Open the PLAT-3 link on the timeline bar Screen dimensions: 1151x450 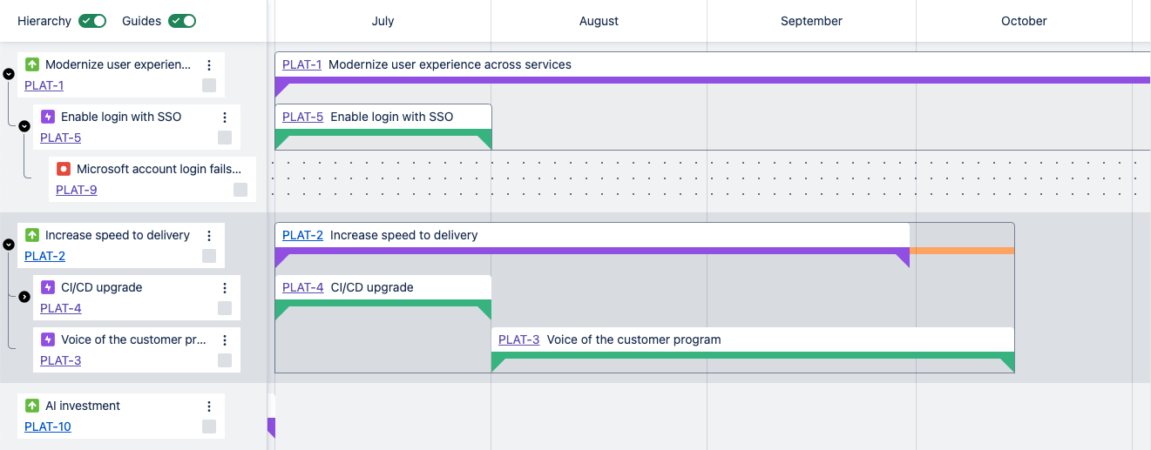click(519, 339)
